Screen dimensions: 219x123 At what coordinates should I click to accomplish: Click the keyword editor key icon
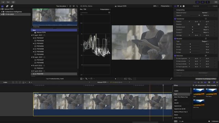pos(8,2)
